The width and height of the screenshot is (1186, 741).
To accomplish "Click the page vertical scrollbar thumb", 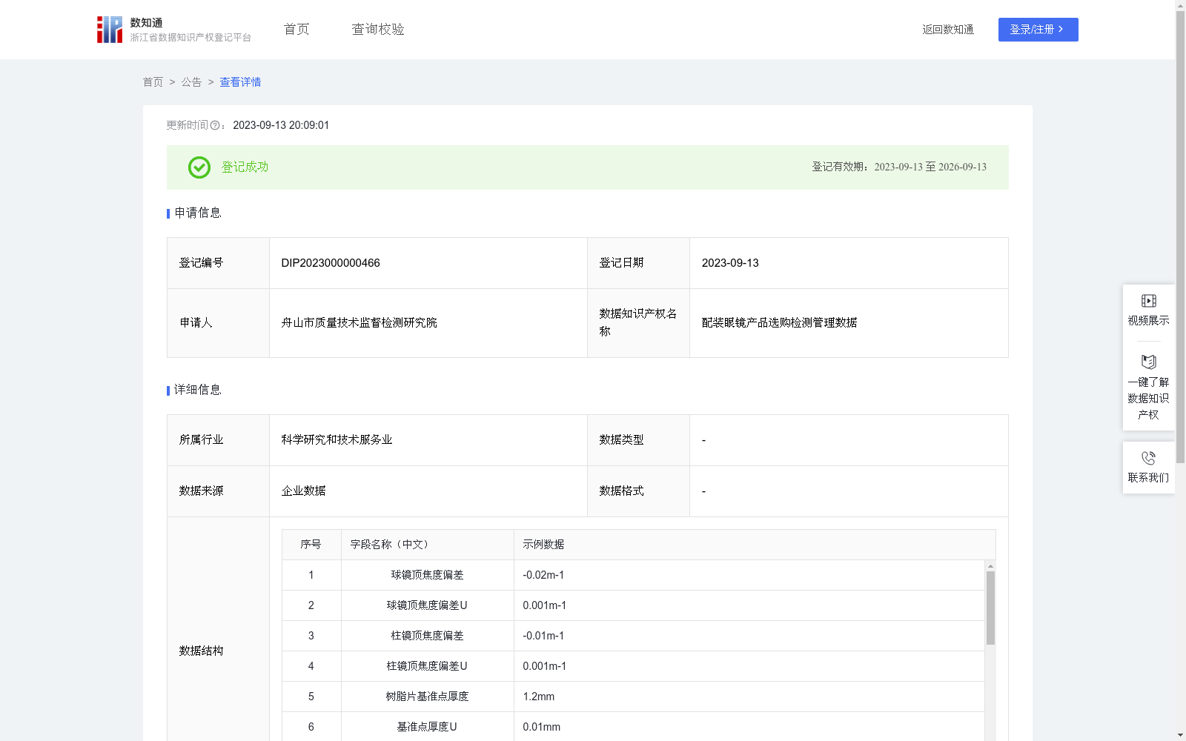I will point(1180,237).
